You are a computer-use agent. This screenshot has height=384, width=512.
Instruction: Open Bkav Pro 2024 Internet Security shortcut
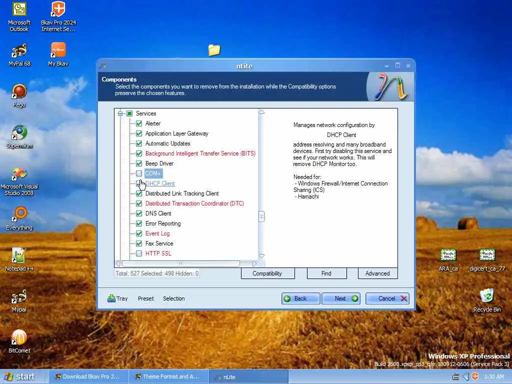pos(58,17)
